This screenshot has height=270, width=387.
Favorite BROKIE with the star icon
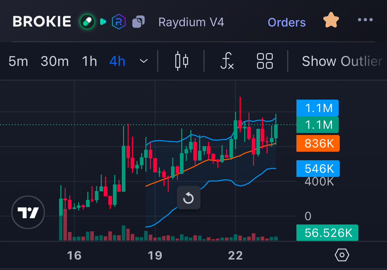[331, 20]
